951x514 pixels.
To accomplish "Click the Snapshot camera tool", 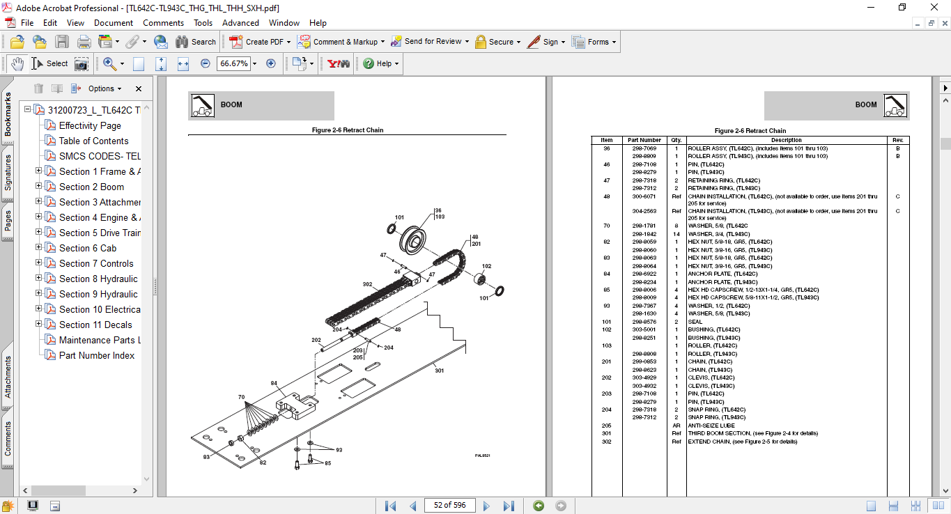I will (x=82, y=63).
